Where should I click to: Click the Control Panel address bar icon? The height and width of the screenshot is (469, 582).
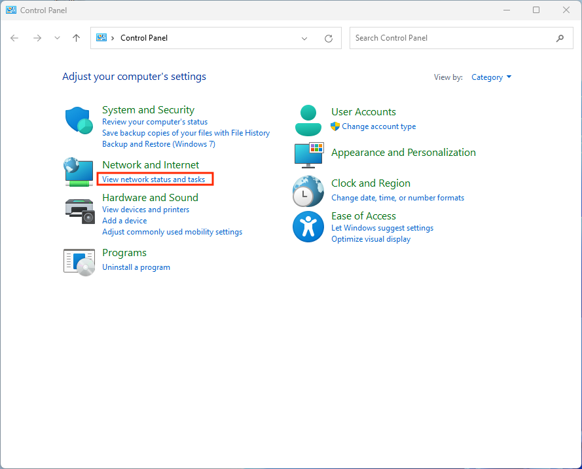[x=101, y=37]
